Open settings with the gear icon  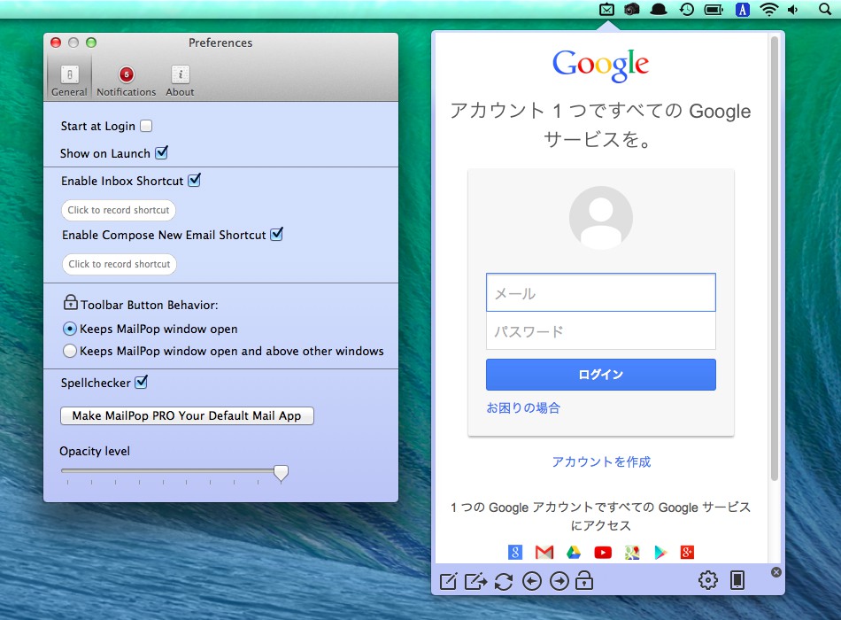tap(708, 580)
